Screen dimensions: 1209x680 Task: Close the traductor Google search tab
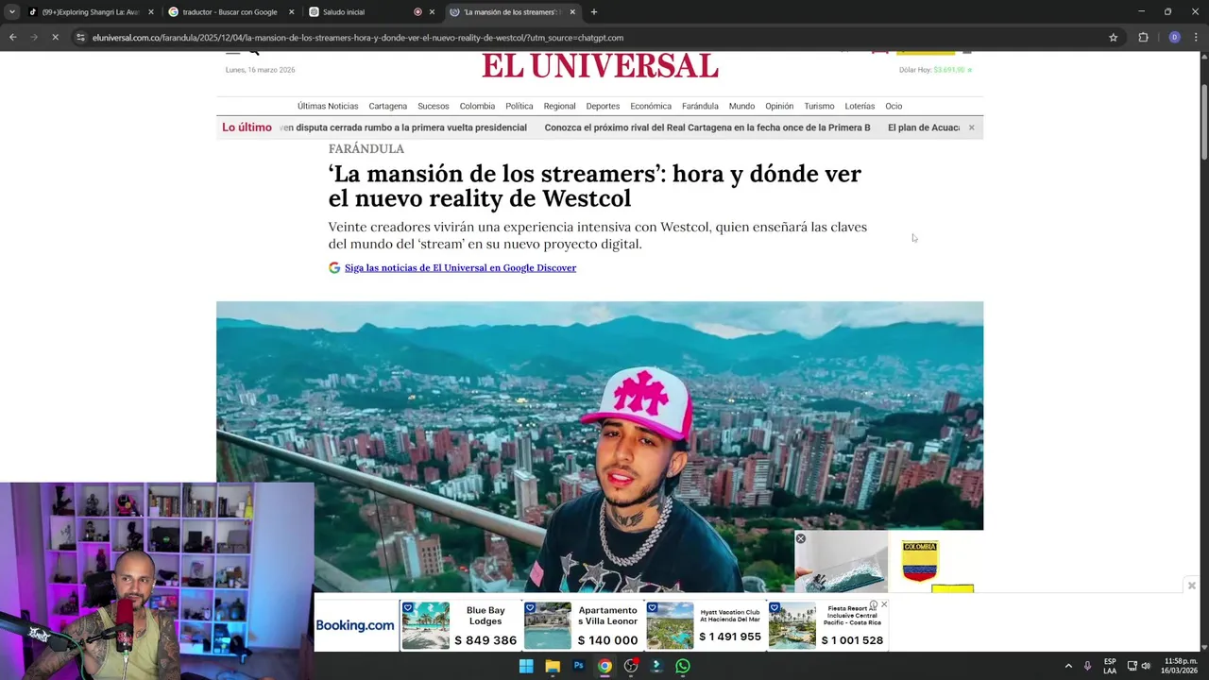click(x=291, y=12)
